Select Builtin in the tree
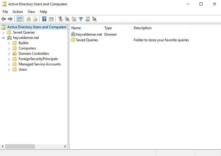Screen dimensions: 221x156 pyautogui.click(x=24, y=43)
